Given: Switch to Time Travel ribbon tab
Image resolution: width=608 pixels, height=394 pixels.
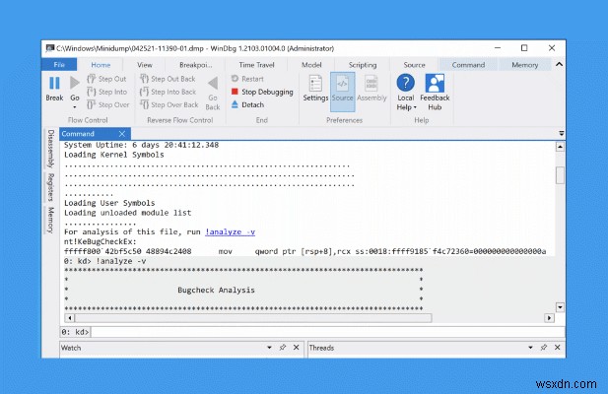Looking at the screenshot, I should (256, 65).
